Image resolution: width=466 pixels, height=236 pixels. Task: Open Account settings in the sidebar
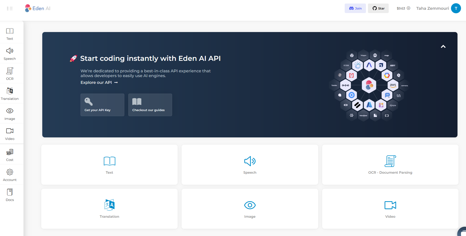coord(10,175)
